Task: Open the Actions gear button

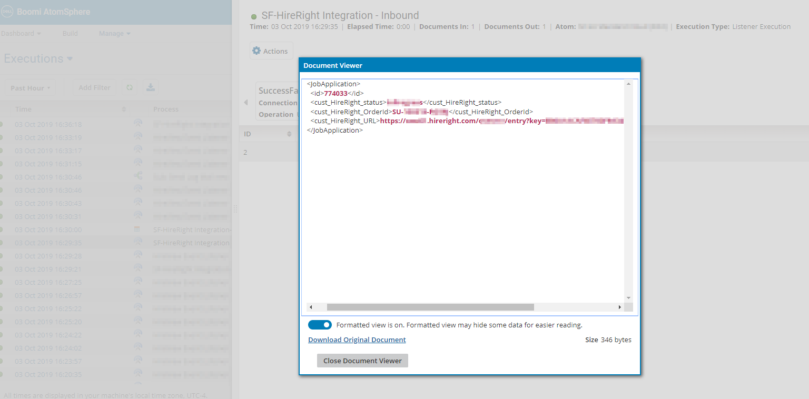Action: point(271,51)
